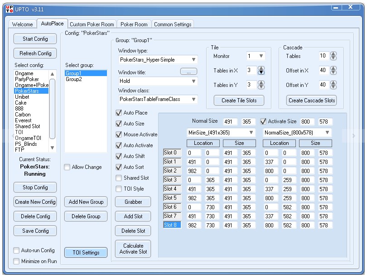Image resolution: width=367 pixels, height=278 pixels.
Task: Click the Normal Size width field
Action: 230,122
